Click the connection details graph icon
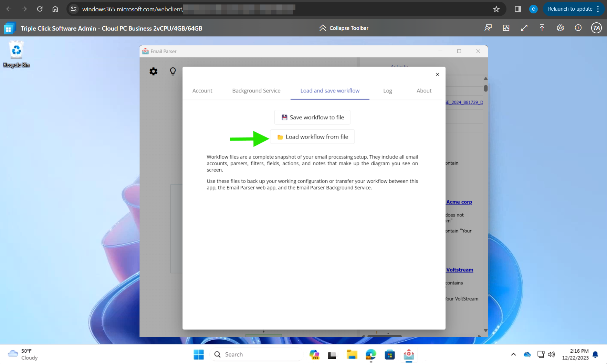 click(506, 28)
